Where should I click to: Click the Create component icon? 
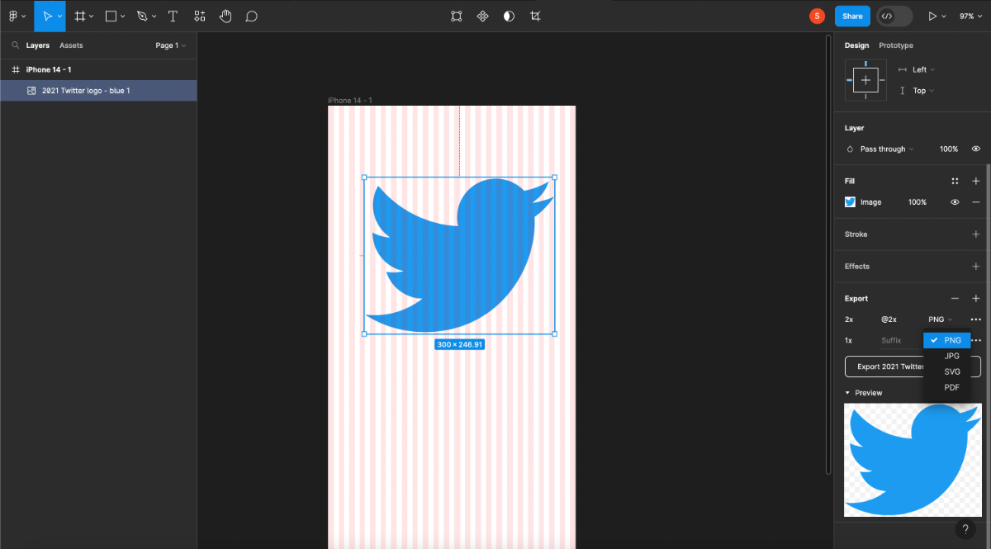tap(483, 16)
